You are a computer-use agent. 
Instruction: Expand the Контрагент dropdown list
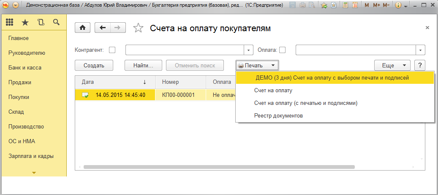pos(249,50)
